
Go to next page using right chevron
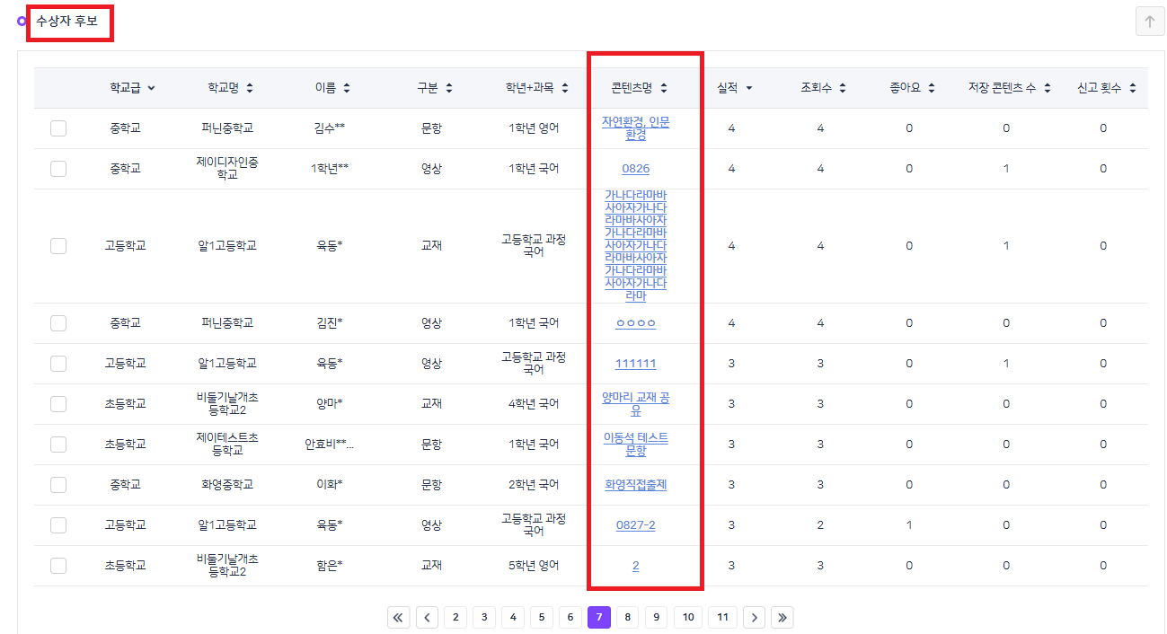755,617
